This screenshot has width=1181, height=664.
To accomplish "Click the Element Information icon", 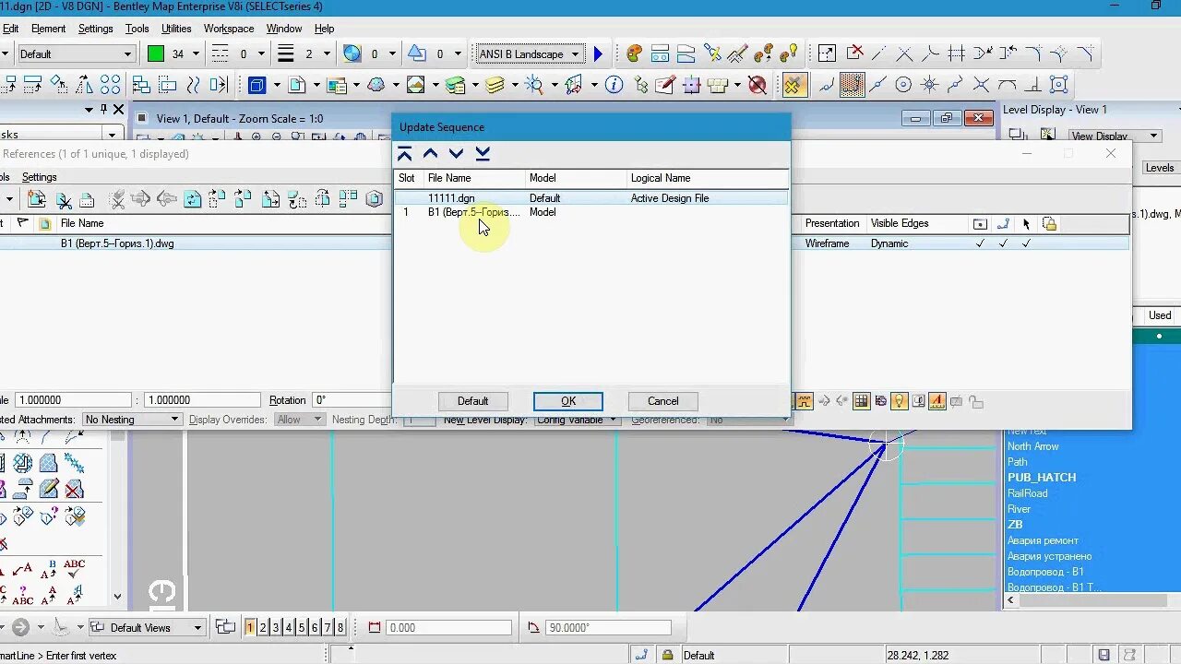I will pyautogui.click(x=614, y=85).
